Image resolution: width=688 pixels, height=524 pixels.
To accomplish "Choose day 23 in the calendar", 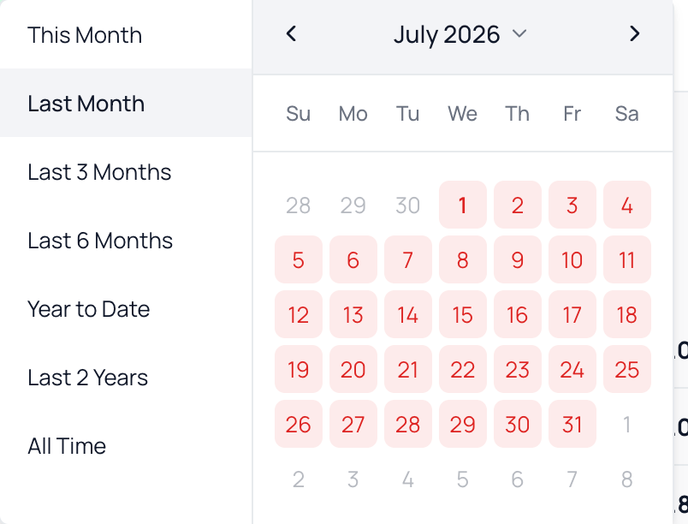I will (518, 370).
